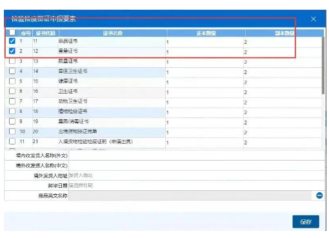Select the 卫生证书 name cell
The height and width of the screenshot is (238, 329).
[112, 92]
